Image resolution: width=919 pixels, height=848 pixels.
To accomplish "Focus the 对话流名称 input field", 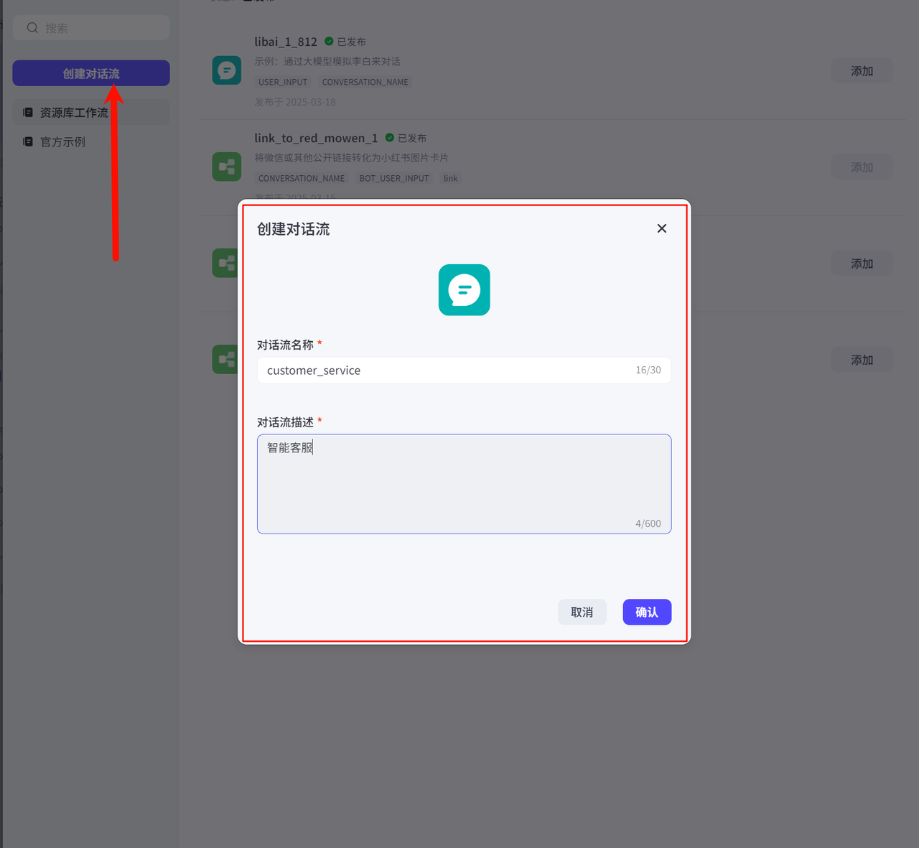I will [x=445, y=371].
